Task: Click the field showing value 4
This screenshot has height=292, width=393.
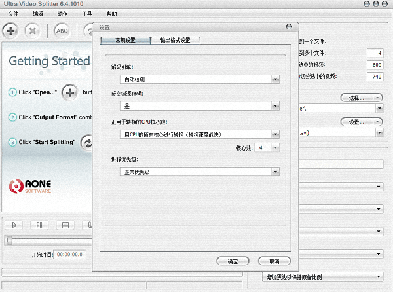Action: click(375, 53)
